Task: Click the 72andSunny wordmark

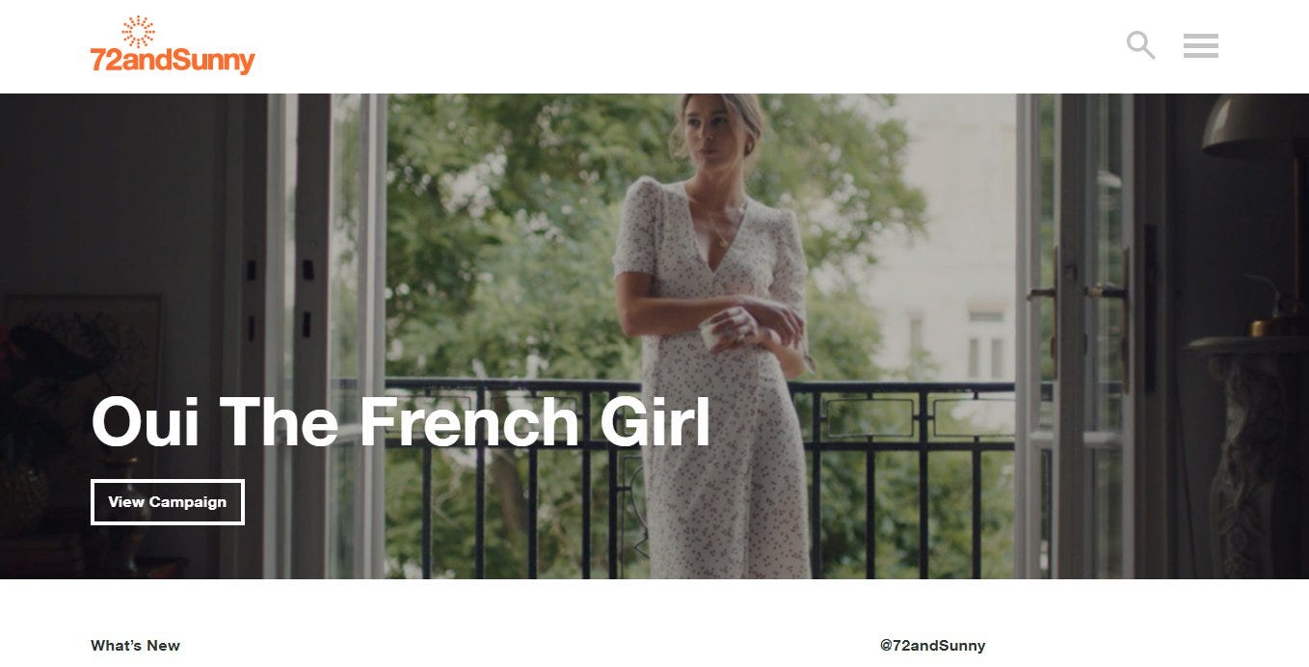Action: point(173,61)
